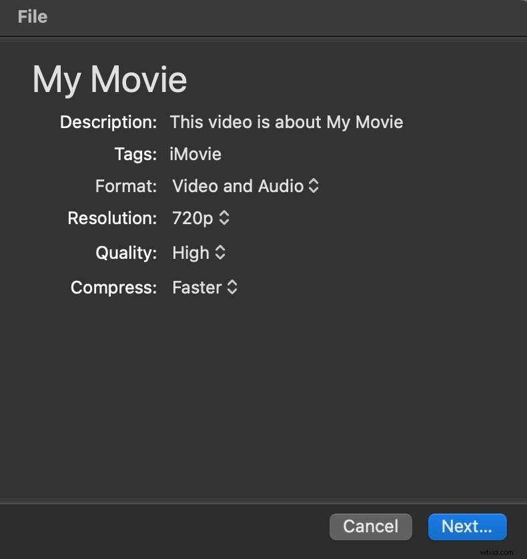Click the 720p resolution value
Screen dimensions: 527x559
point(192,218)
